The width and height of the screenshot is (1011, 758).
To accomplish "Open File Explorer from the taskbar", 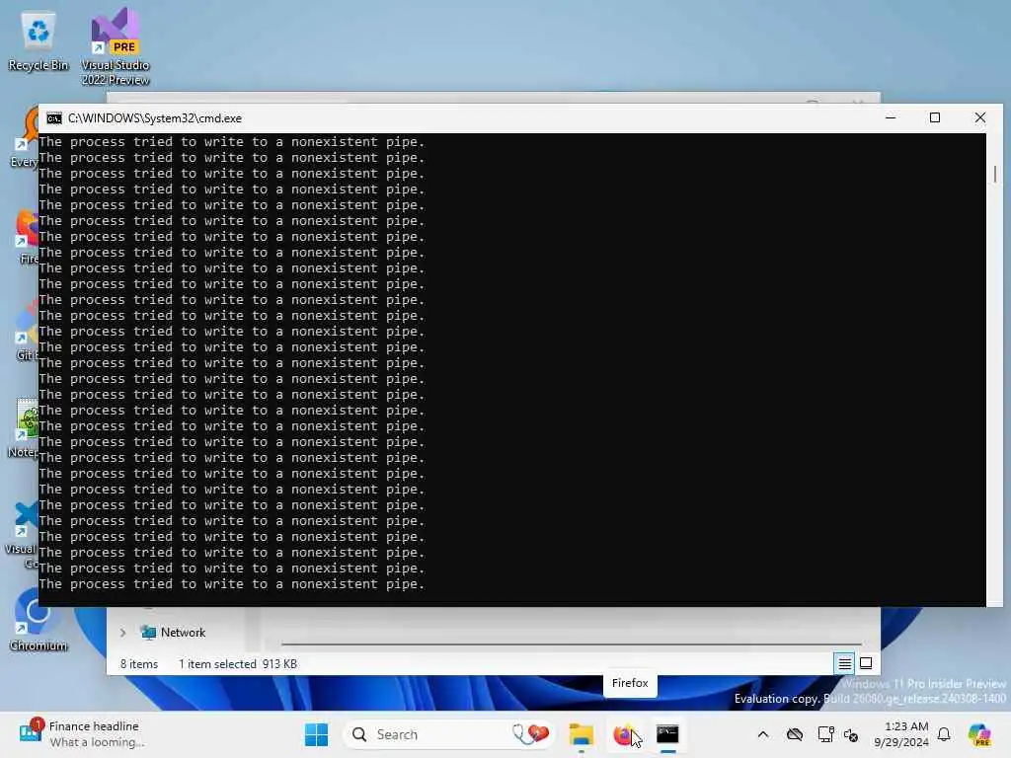I will point(581,734).
